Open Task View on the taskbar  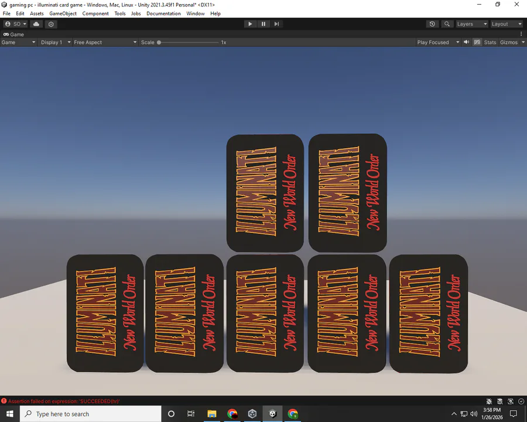191,414
